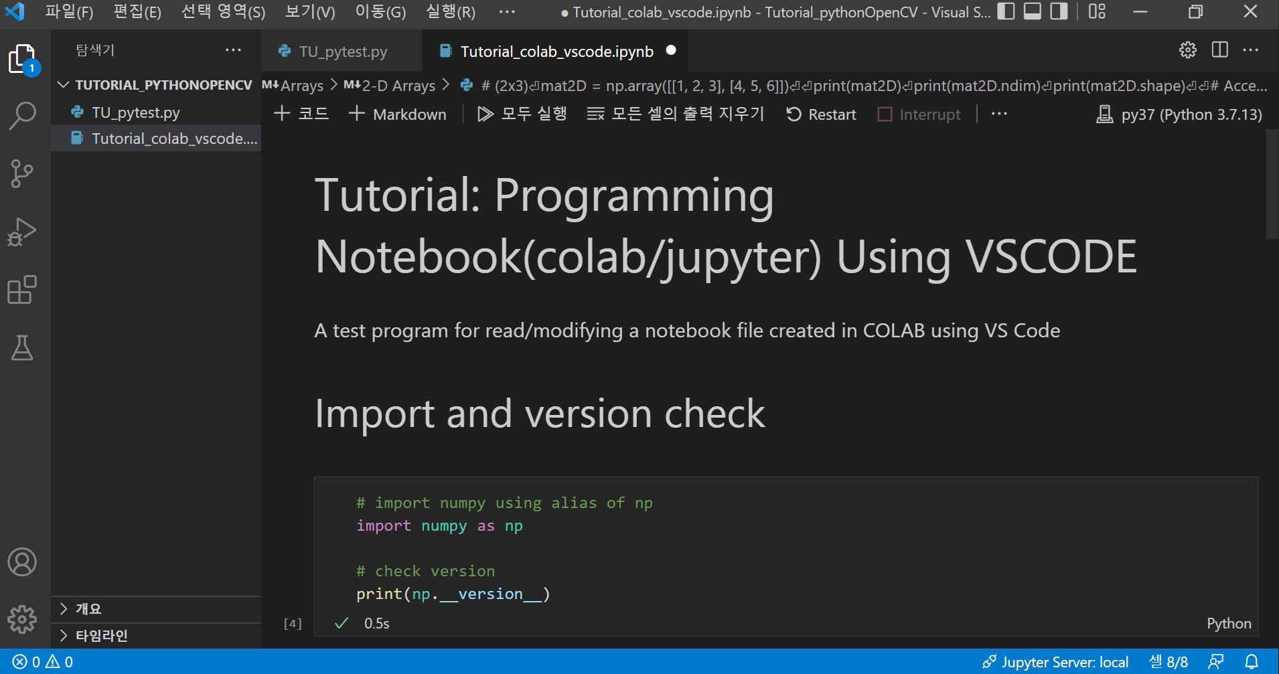Open the Accounts icon menu
This screenshot has height=674, width=1279.
point(22,562)
